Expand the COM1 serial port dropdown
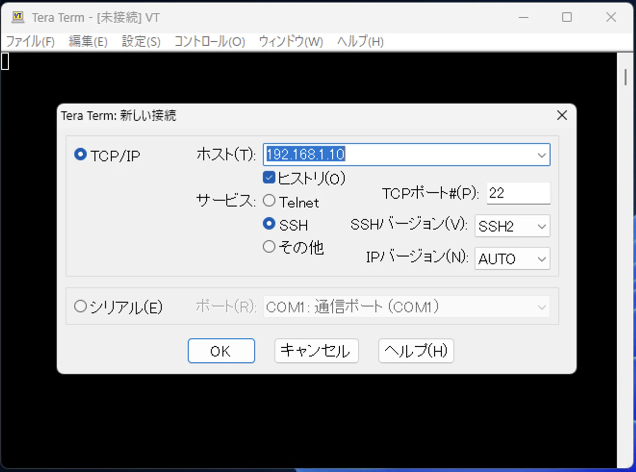Image resolution: width=636 pixels, height=472 pixels. pyautogui.click(x=542, y=306)
